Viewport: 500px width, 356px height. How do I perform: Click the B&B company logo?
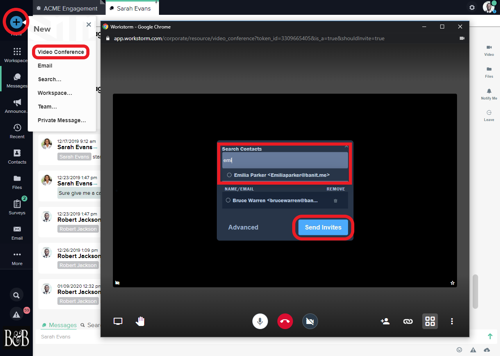(x=16, y=338)
